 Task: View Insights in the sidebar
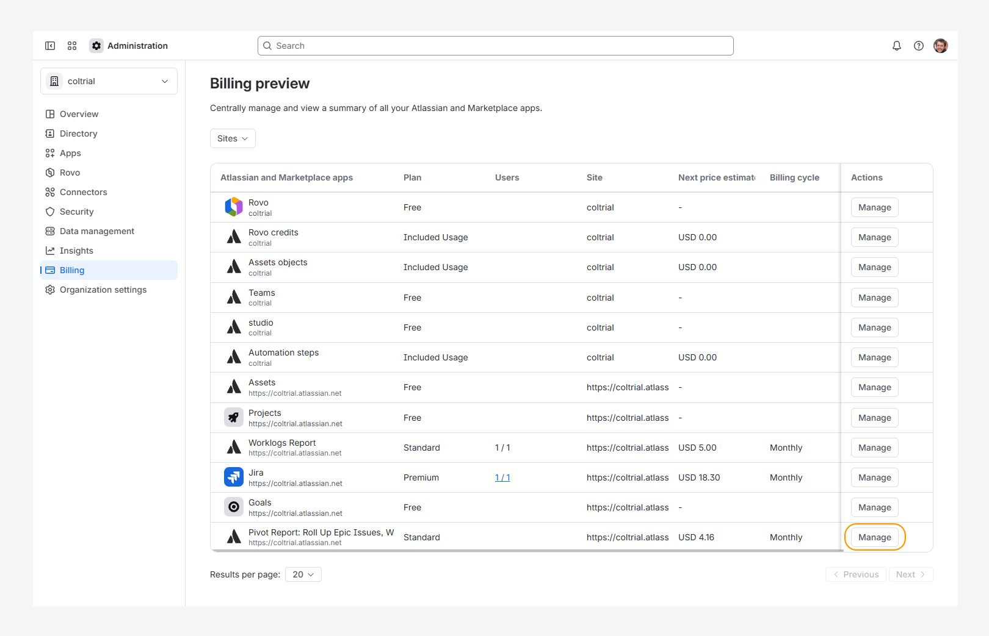109,251
